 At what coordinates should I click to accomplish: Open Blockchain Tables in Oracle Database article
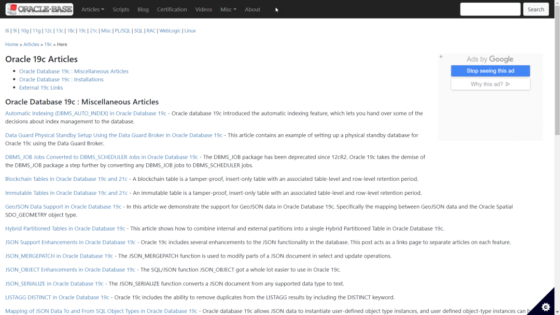point(66,179)
